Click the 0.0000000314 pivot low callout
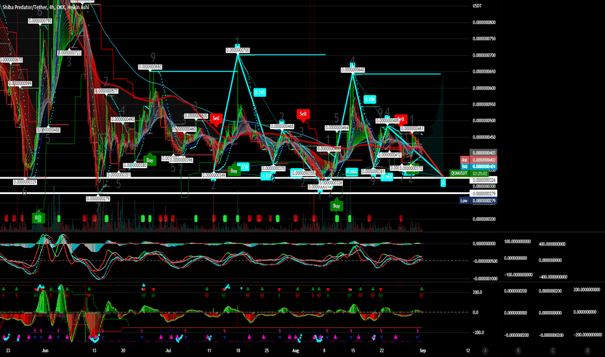 (319, 187)
